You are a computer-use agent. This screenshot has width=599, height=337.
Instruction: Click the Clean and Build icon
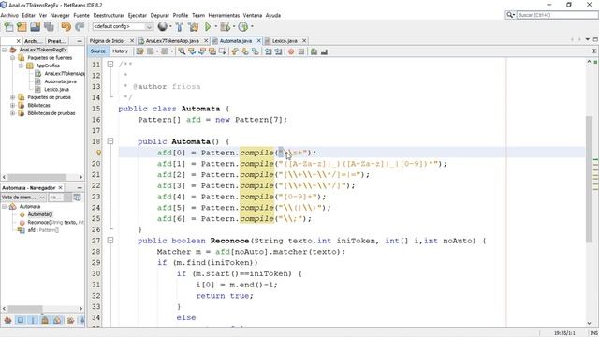(x=194, y=27)
